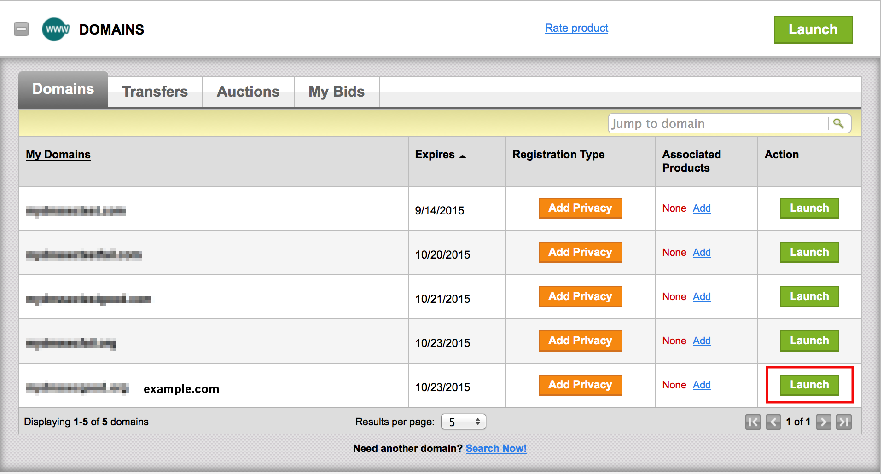Launch the domain expiring 10/20/2015
Viewport: 883px width, 474px height.
pyautogui.click(x=809, y=253)
